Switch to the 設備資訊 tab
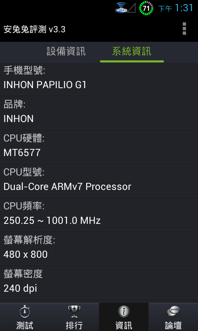 pyautogui.click(x=66, y=51)
